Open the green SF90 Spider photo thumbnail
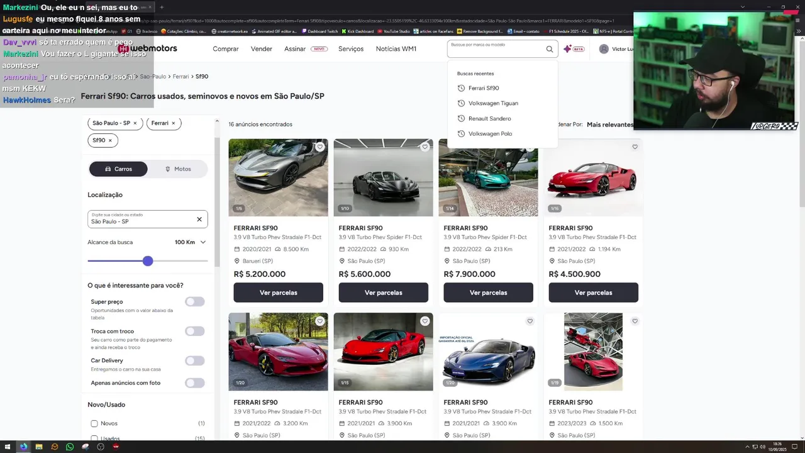 coord(488,178)
